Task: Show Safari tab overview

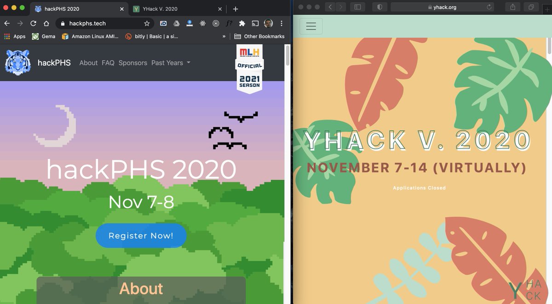Action: pos(531,7)
